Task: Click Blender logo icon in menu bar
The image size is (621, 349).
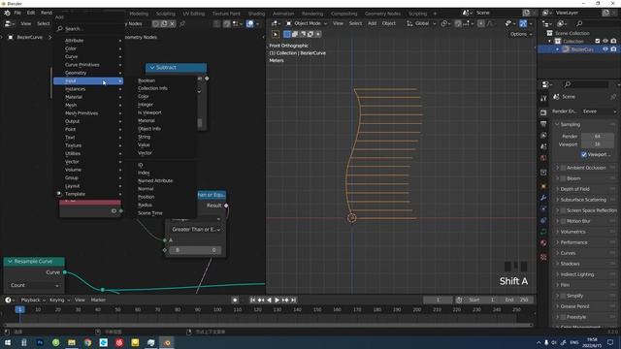Action: coord(7,13)
